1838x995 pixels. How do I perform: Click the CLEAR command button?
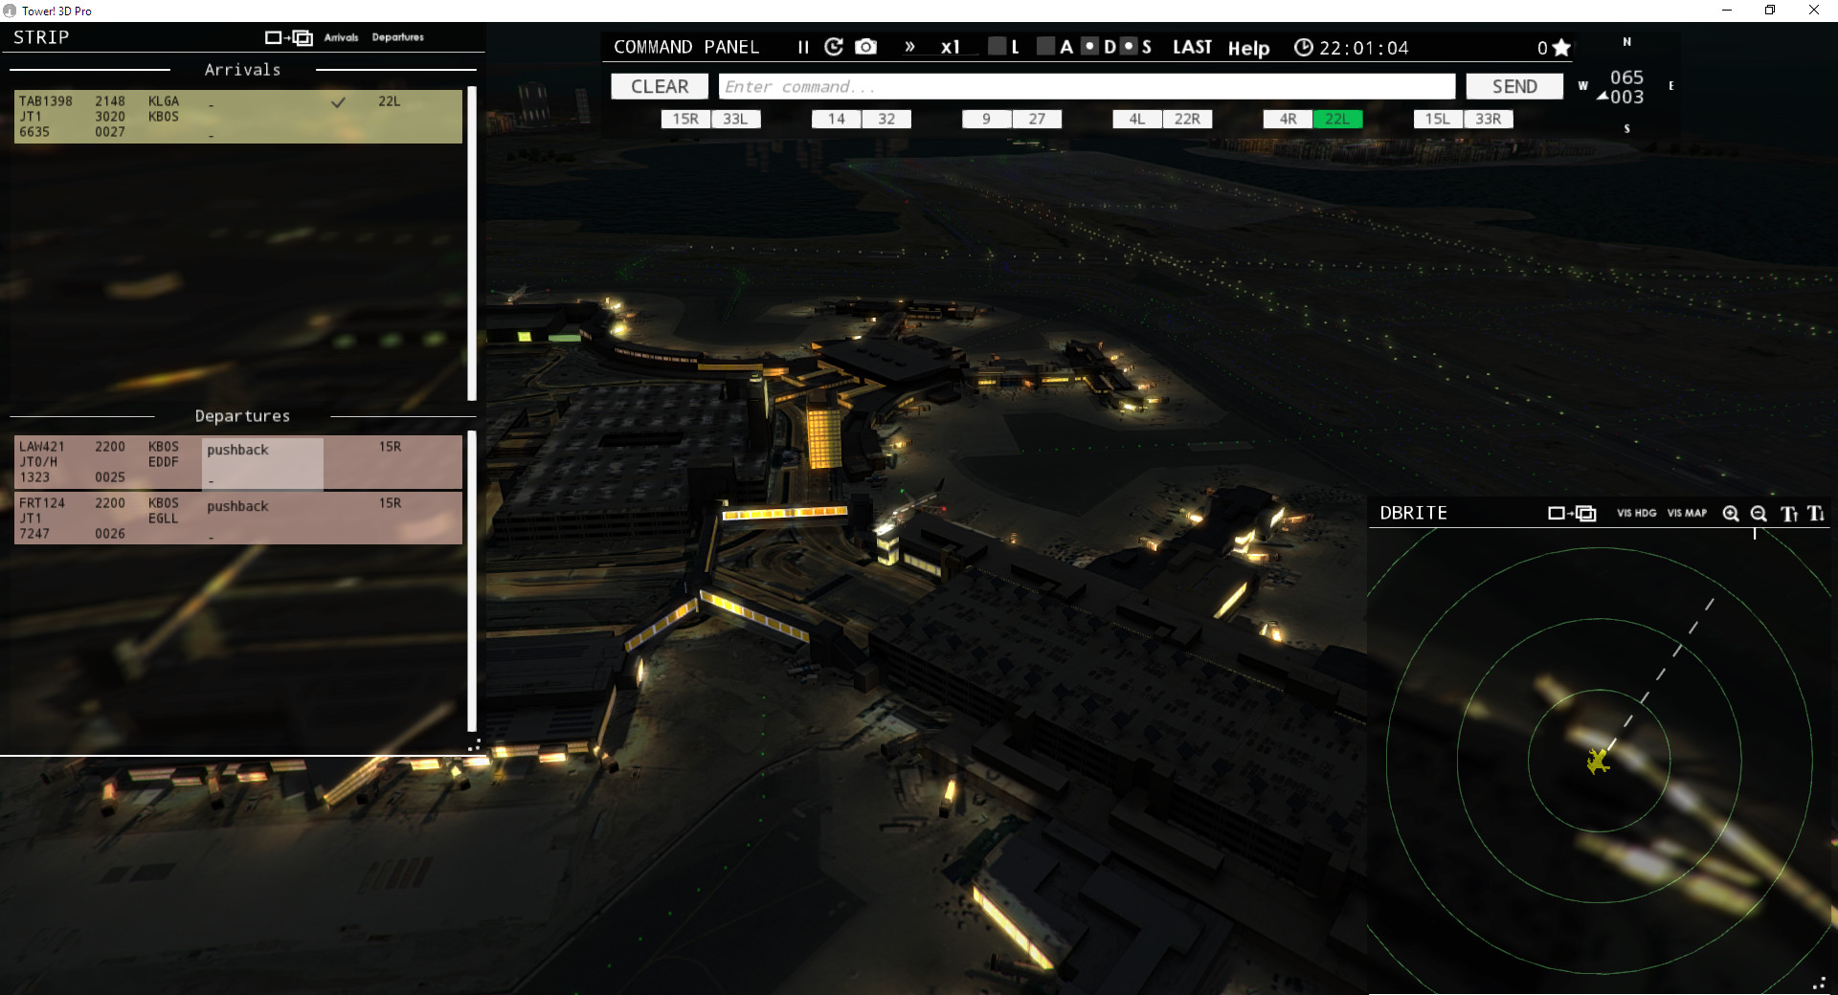(660, 86)
